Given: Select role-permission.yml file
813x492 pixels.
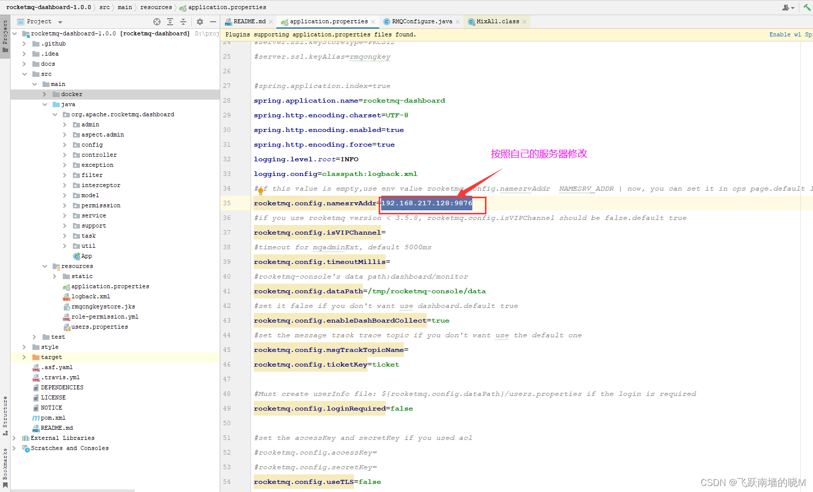Looking at the screenshot, I should (x=105, y=317).
